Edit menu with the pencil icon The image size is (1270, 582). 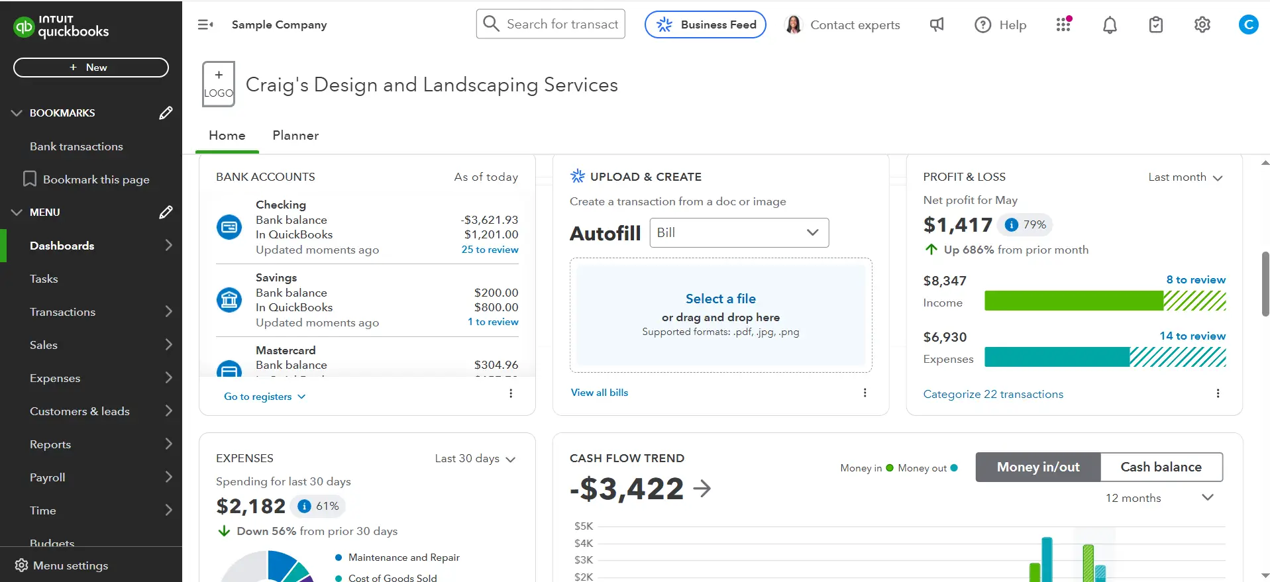coord(166,213)
